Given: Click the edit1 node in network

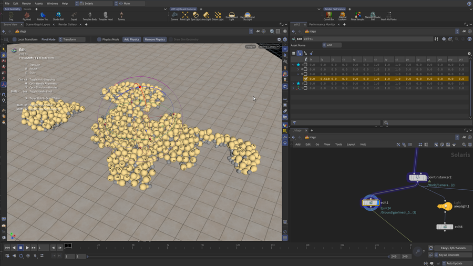Looking at the screenshot, I should pos(371,203).
